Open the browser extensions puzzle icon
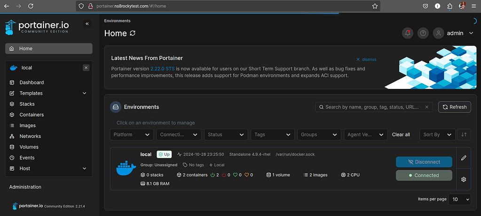The width and height of the screenshot is (481, 216). (x=449, y=6)
